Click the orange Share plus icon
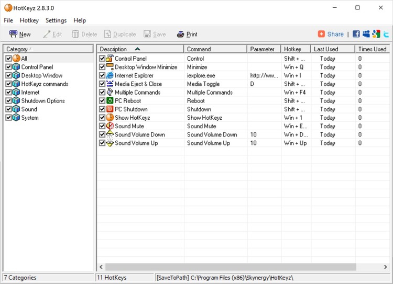 [x=321, y=34]
